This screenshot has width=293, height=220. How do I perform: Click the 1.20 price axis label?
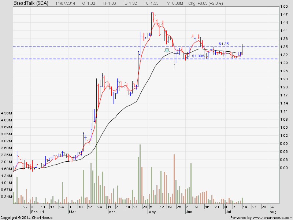pos(284,87)
